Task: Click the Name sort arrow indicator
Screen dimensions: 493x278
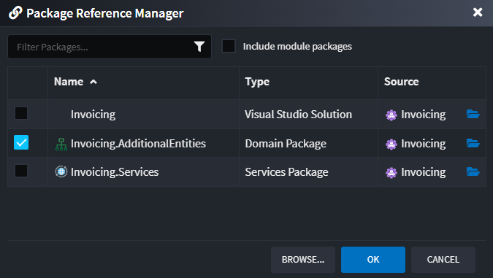Action: [x=93, y=82]
